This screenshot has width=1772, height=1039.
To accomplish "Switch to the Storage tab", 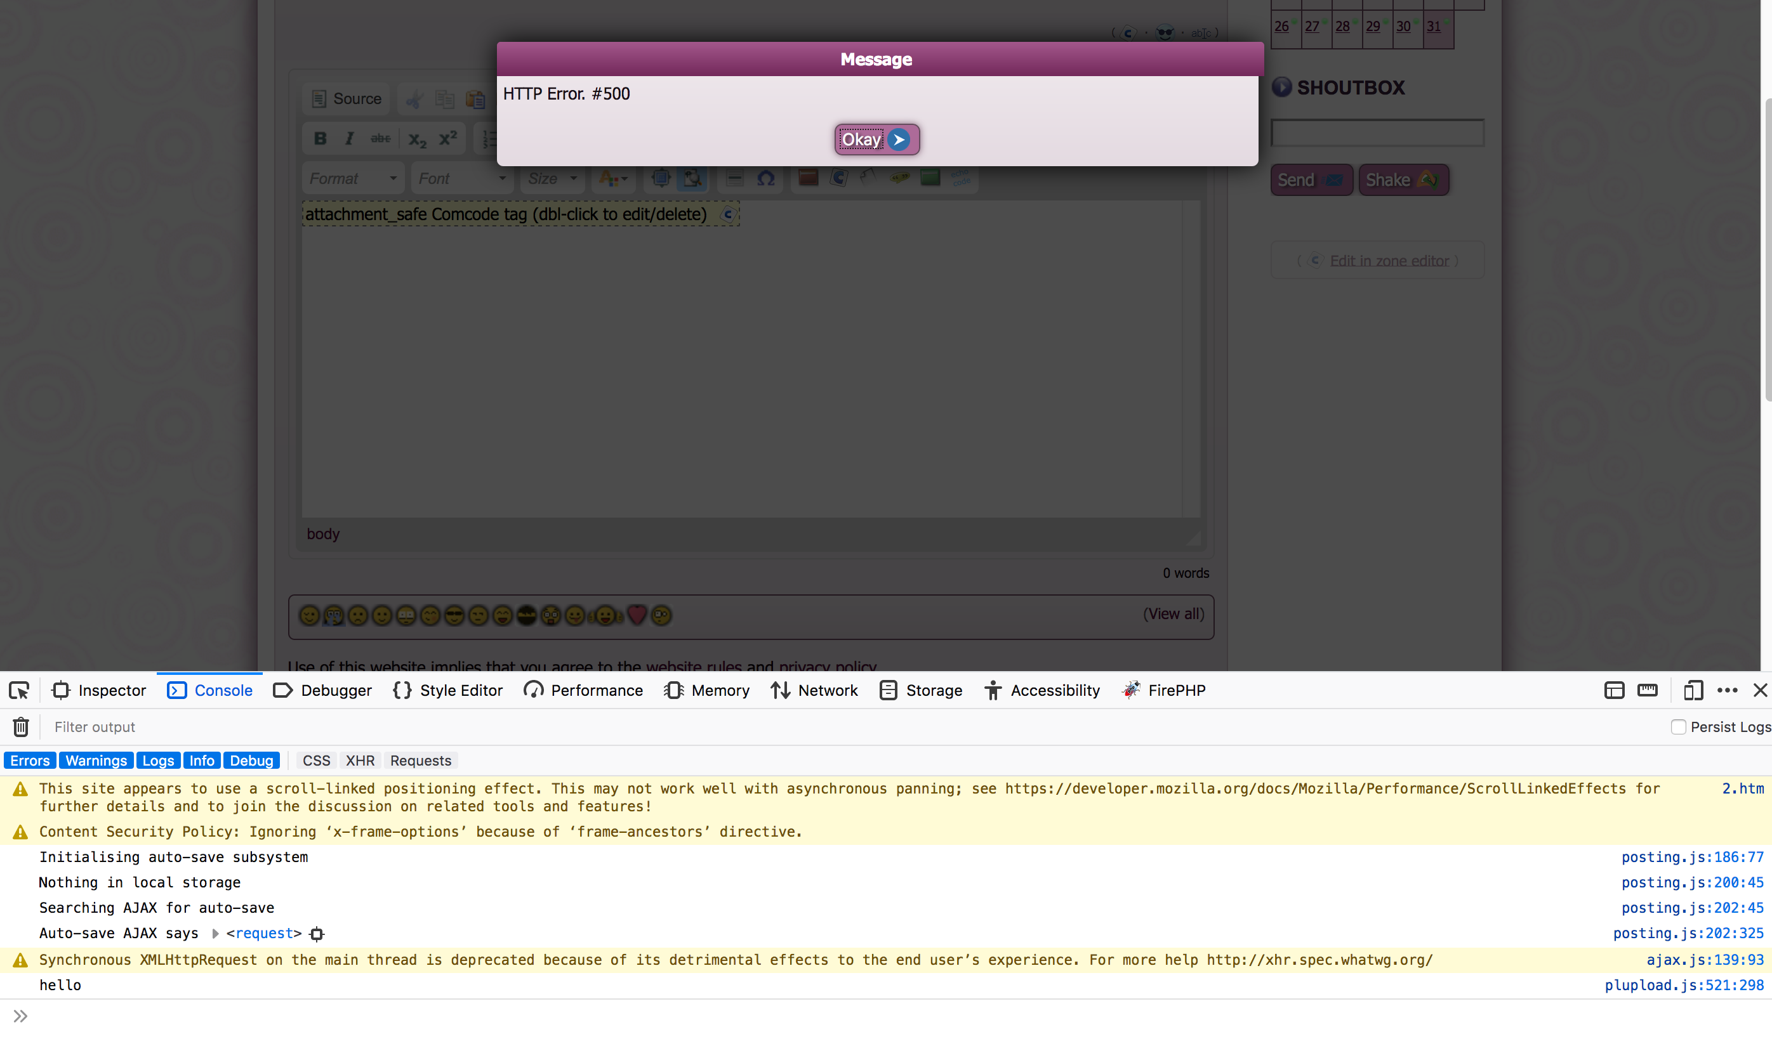I will [920, 690].
